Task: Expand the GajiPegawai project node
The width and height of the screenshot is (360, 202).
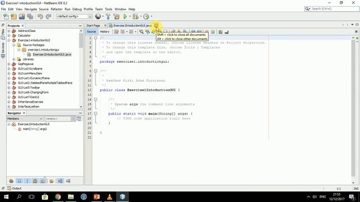Action: click(9, 64)
